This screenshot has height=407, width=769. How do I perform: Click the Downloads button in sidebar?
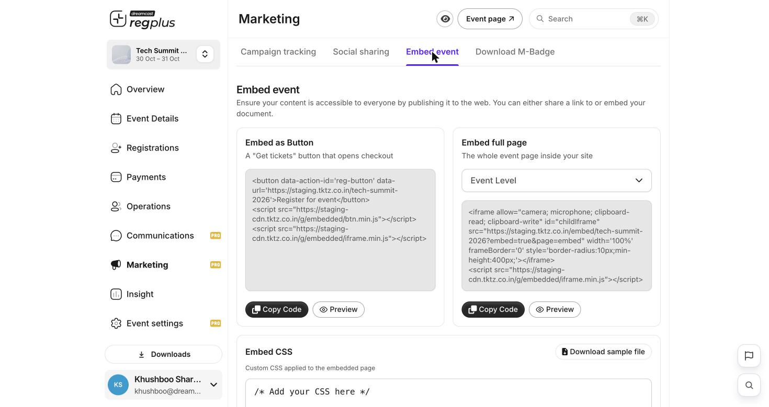click(163, 354)
